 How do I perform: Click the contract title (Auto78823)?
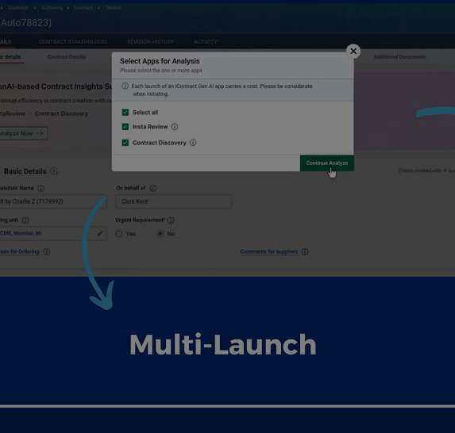point(26,23)
